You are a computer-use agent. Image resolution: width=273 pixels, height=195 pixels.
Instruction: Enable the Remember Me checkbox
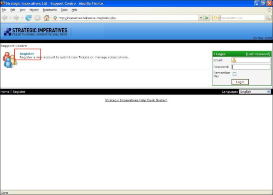click(x=234, y=74)
